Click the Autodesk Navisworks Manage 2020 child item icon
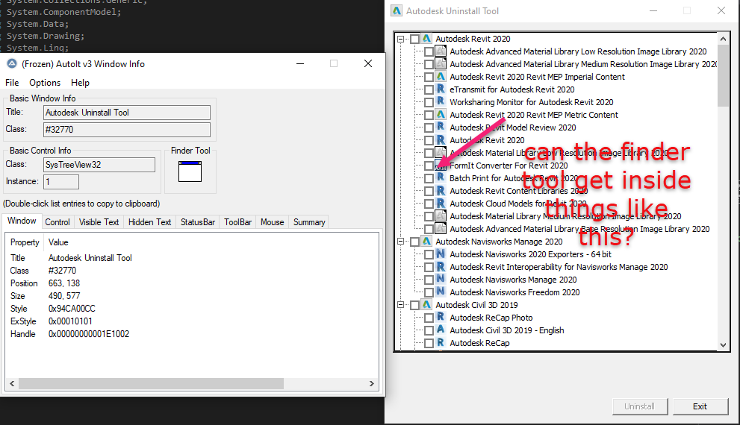740x425 pixels. click(x=441, y=280)
